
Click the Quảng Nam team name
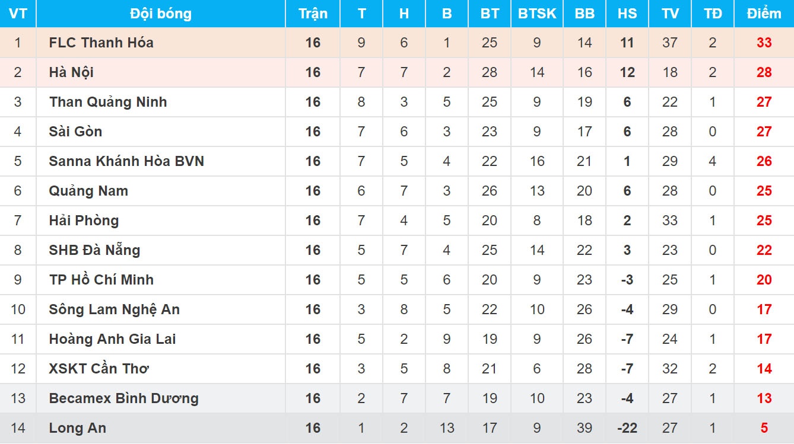(88, 191)
